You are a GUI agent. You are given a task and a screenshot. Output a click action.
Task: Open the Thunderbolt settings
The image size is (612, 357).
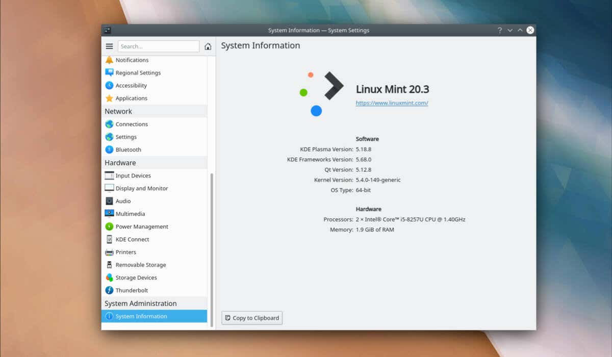coord(154,290)
